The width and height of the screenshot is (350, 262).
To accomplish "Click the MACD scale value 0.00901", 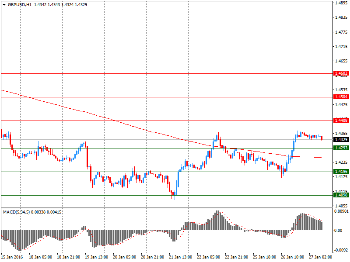I will tap(341, 211).
